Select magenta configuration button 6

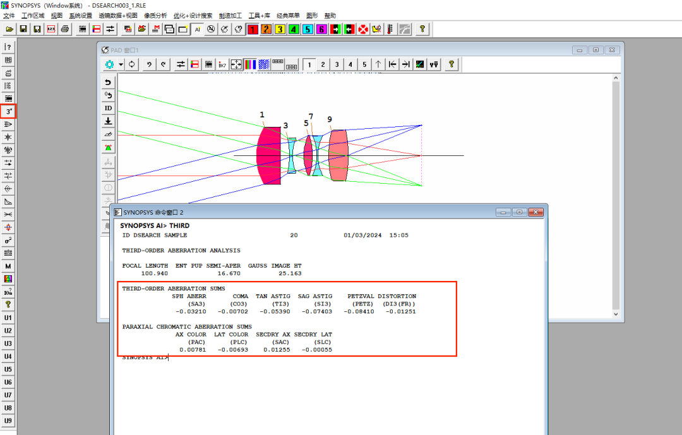tap(321, 29)
